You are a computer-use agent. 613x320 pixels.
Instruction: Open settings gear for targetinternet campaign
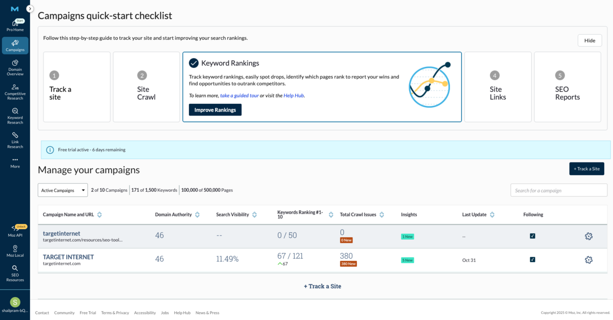tap(588, 236)
